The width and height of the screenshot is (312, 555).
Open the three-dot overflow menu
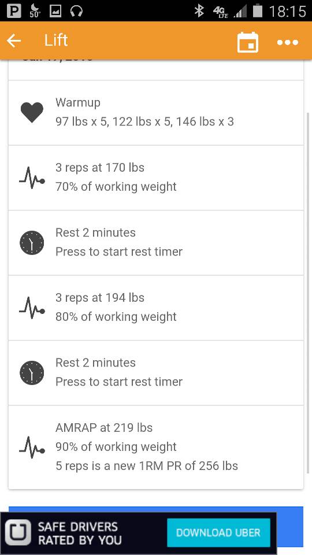click(288, 42)
